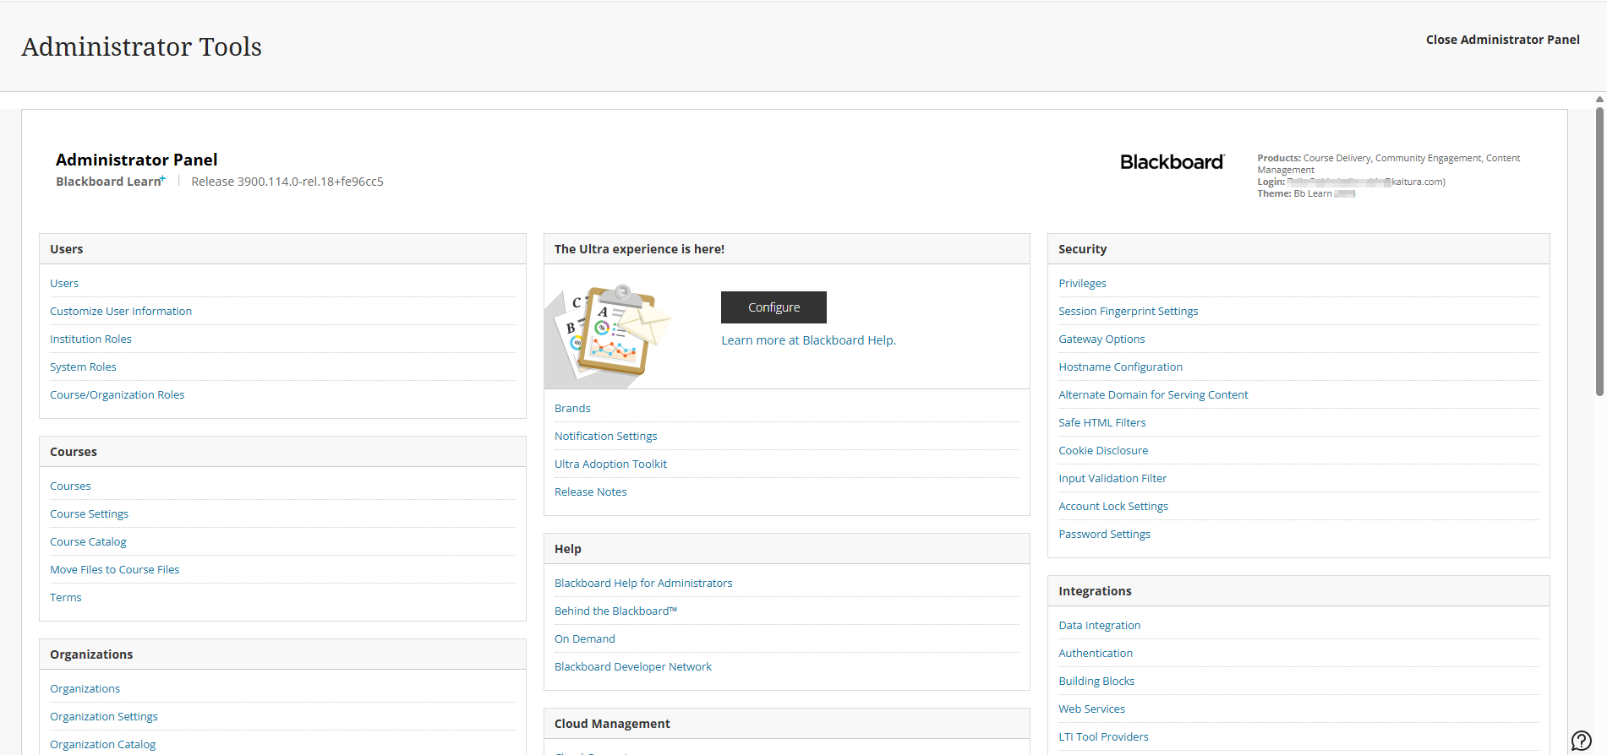Click the Administrator Tools page title
This screenshot has height=755, width=1607.
click(142, 46)
